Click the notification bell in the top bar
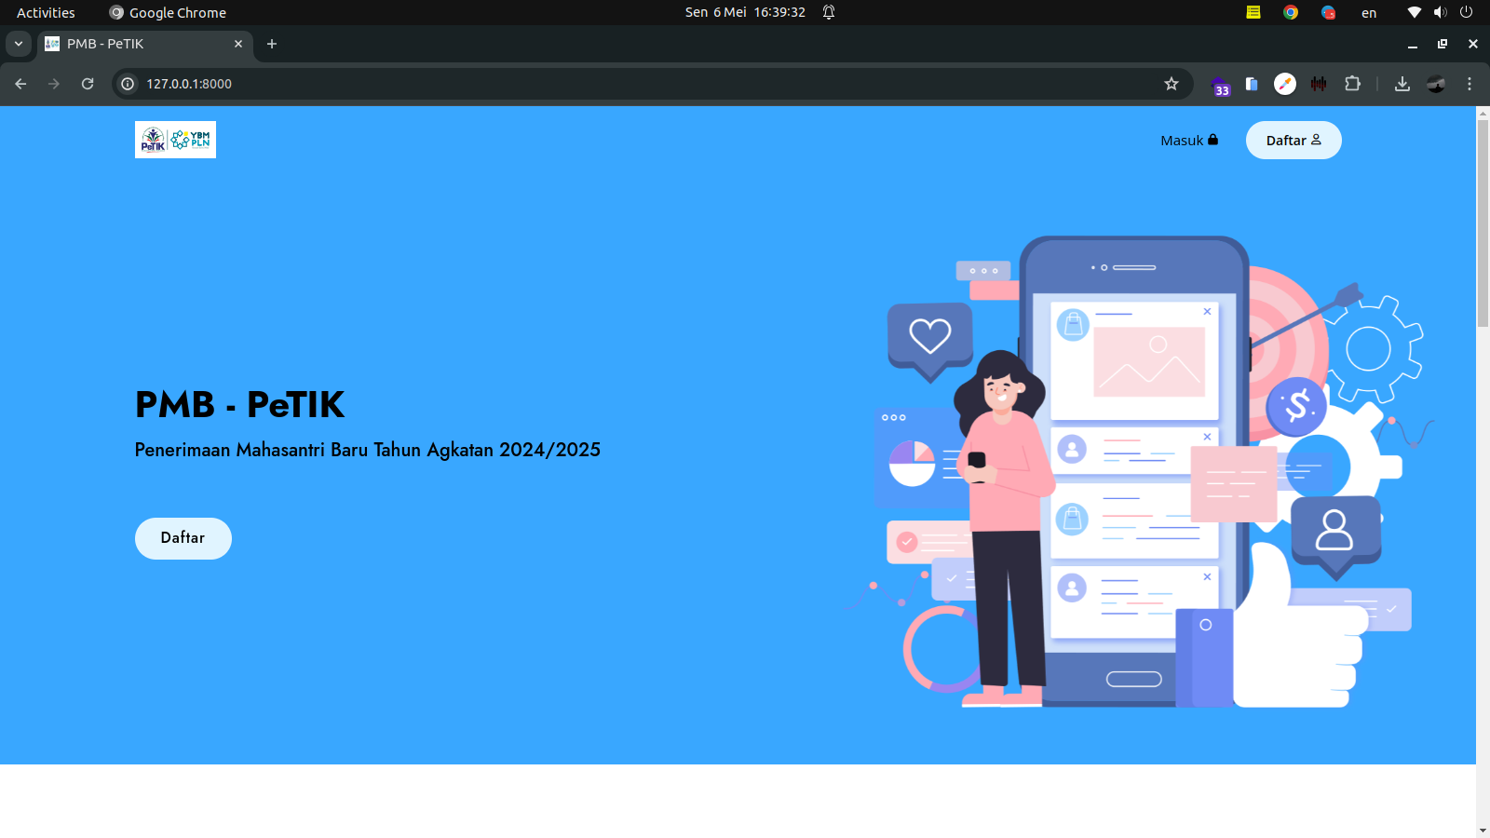The height and width of the screenshot is (838, 1490). coord(829,12)
